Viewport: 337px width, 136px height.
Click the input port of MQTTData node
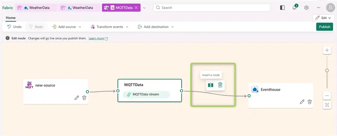tap(118, 91)
